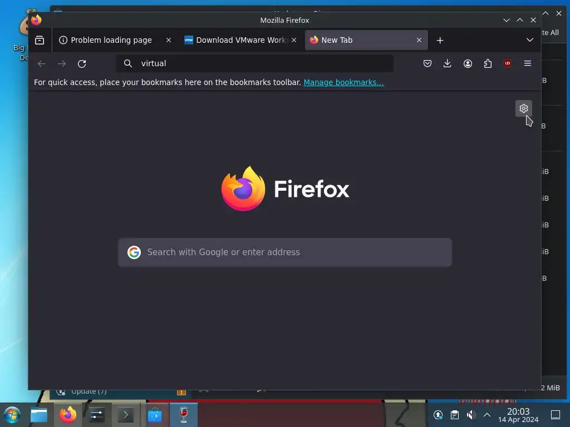570x427 pixels.
Task: Maximize the background window behind Firefox
Action: (x=546, y=13)
